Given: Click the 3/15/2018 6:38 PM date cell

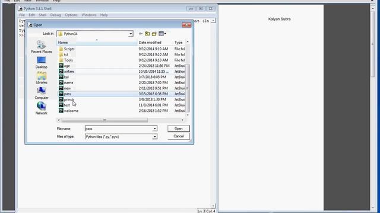Looking at the screenshot, I should [153, 94].
